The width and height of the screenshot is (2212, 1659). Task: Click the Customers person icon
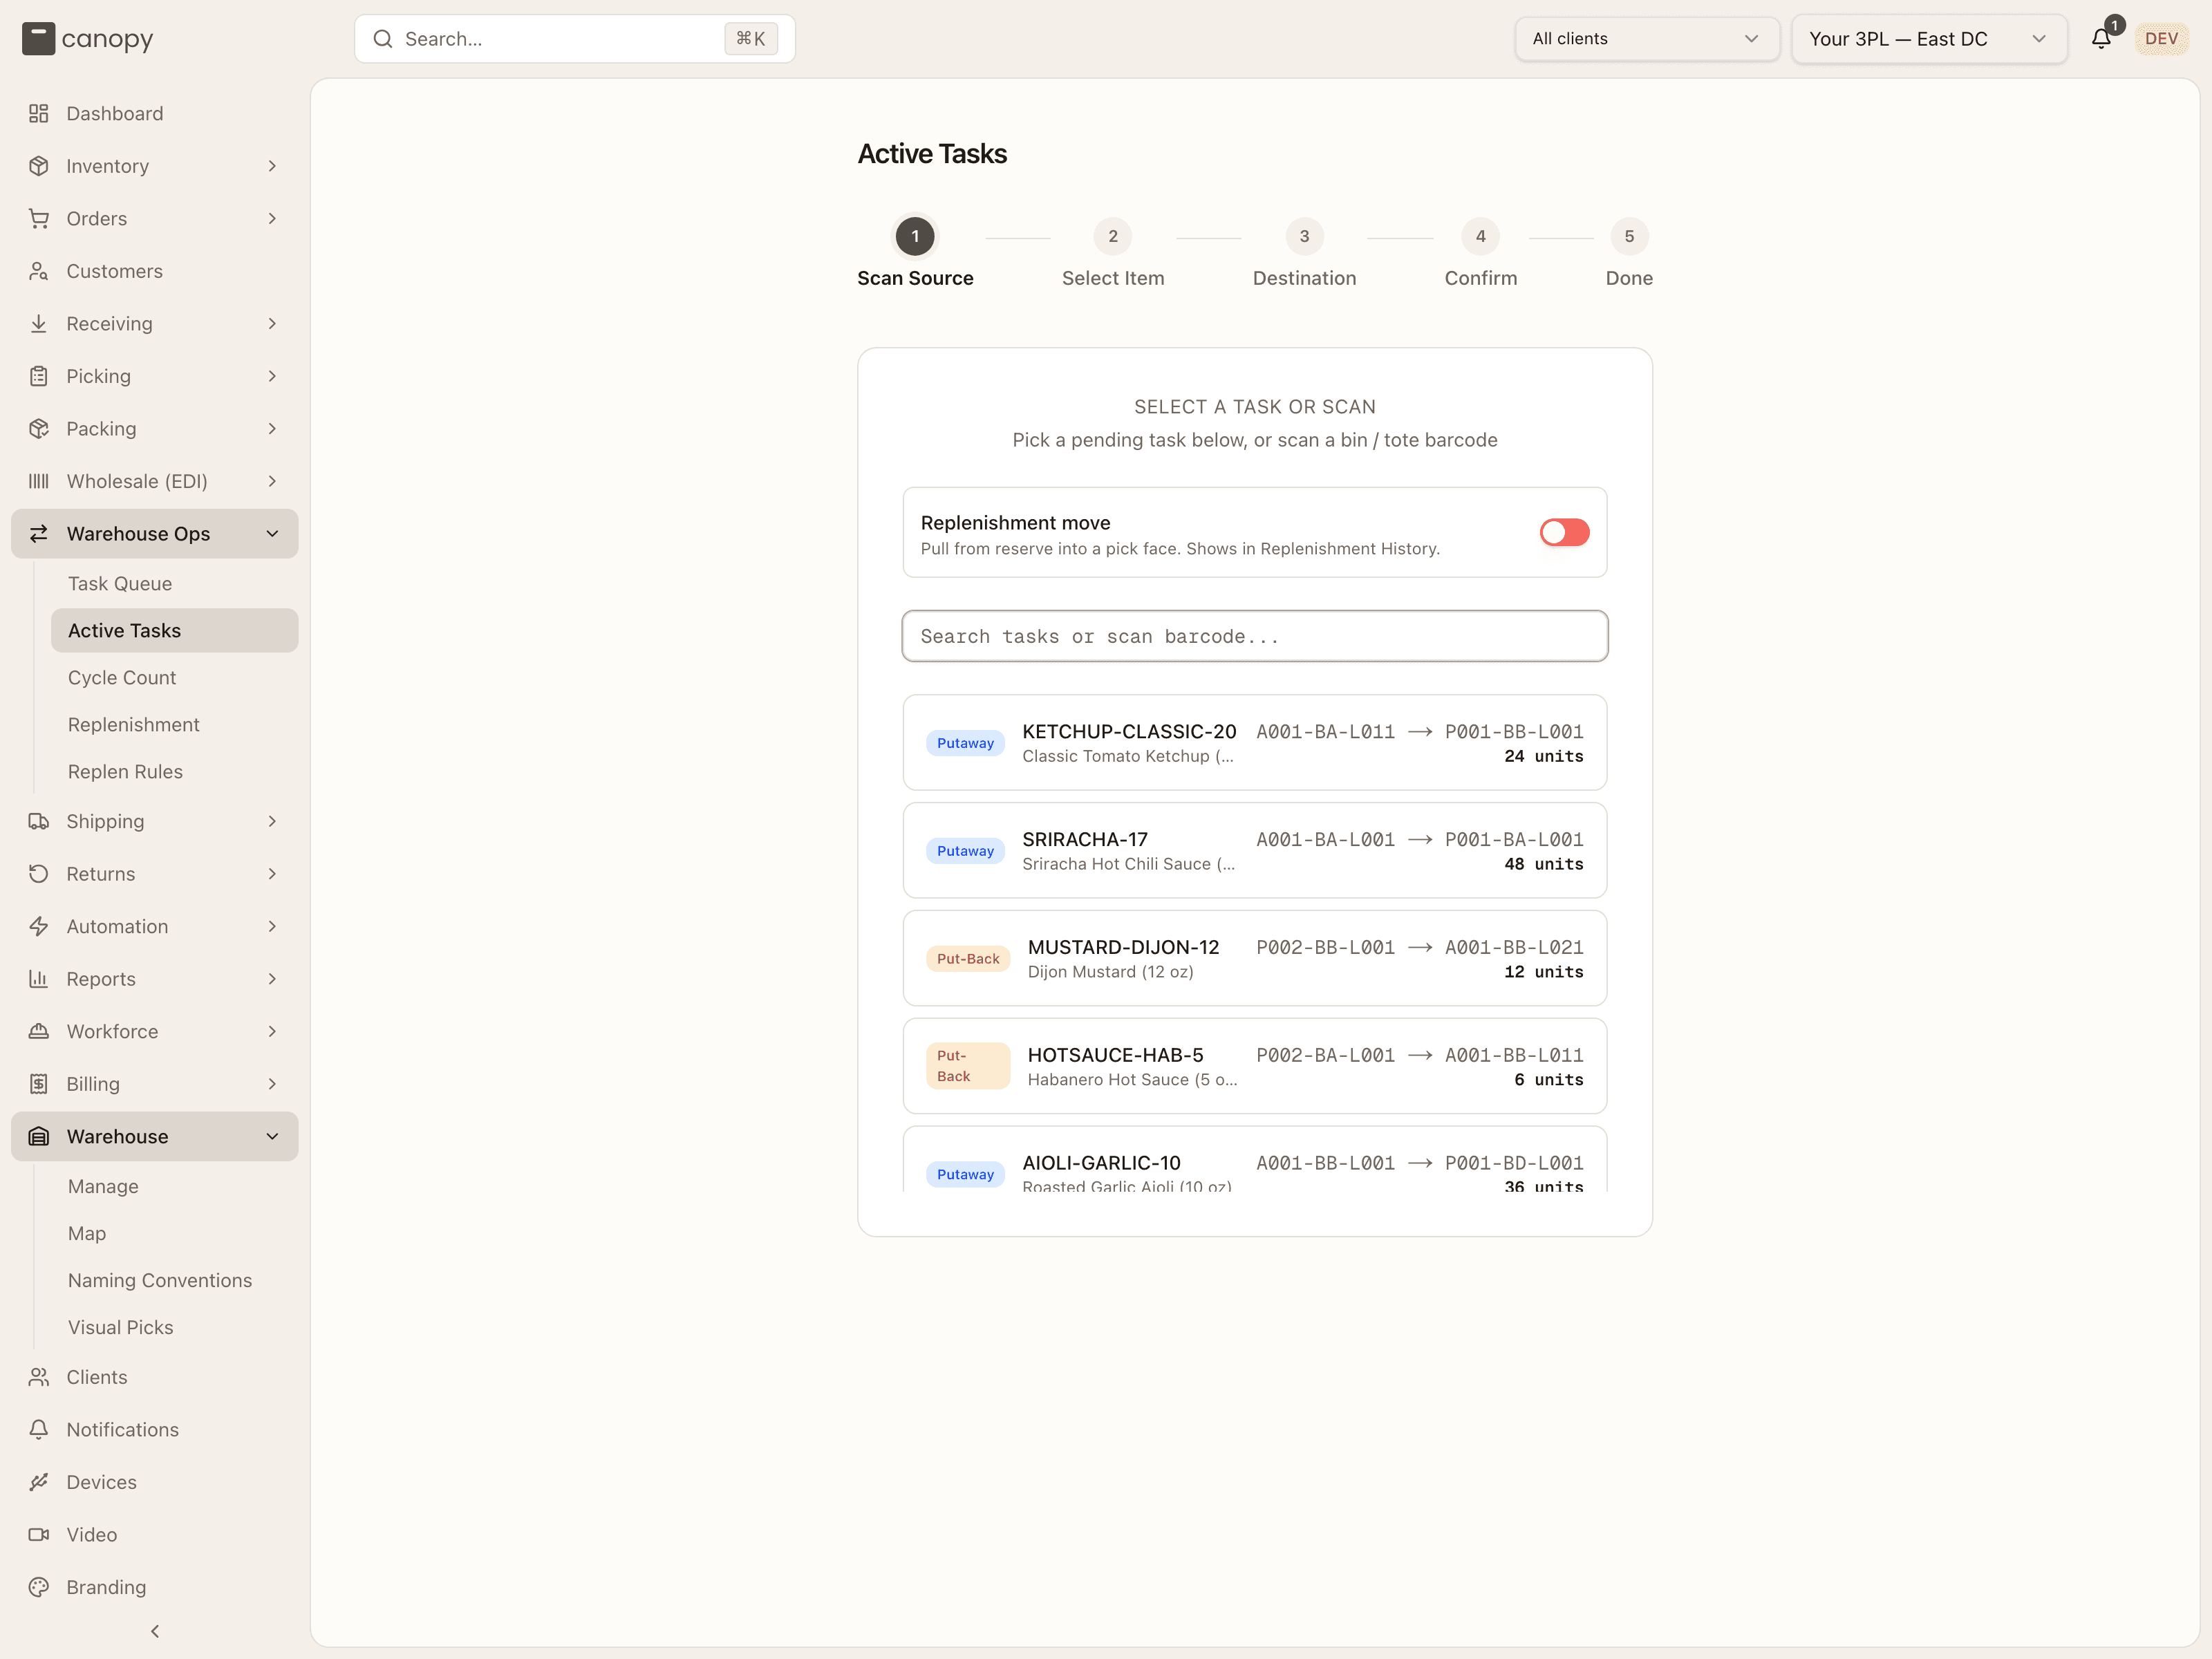pos(39,271)
